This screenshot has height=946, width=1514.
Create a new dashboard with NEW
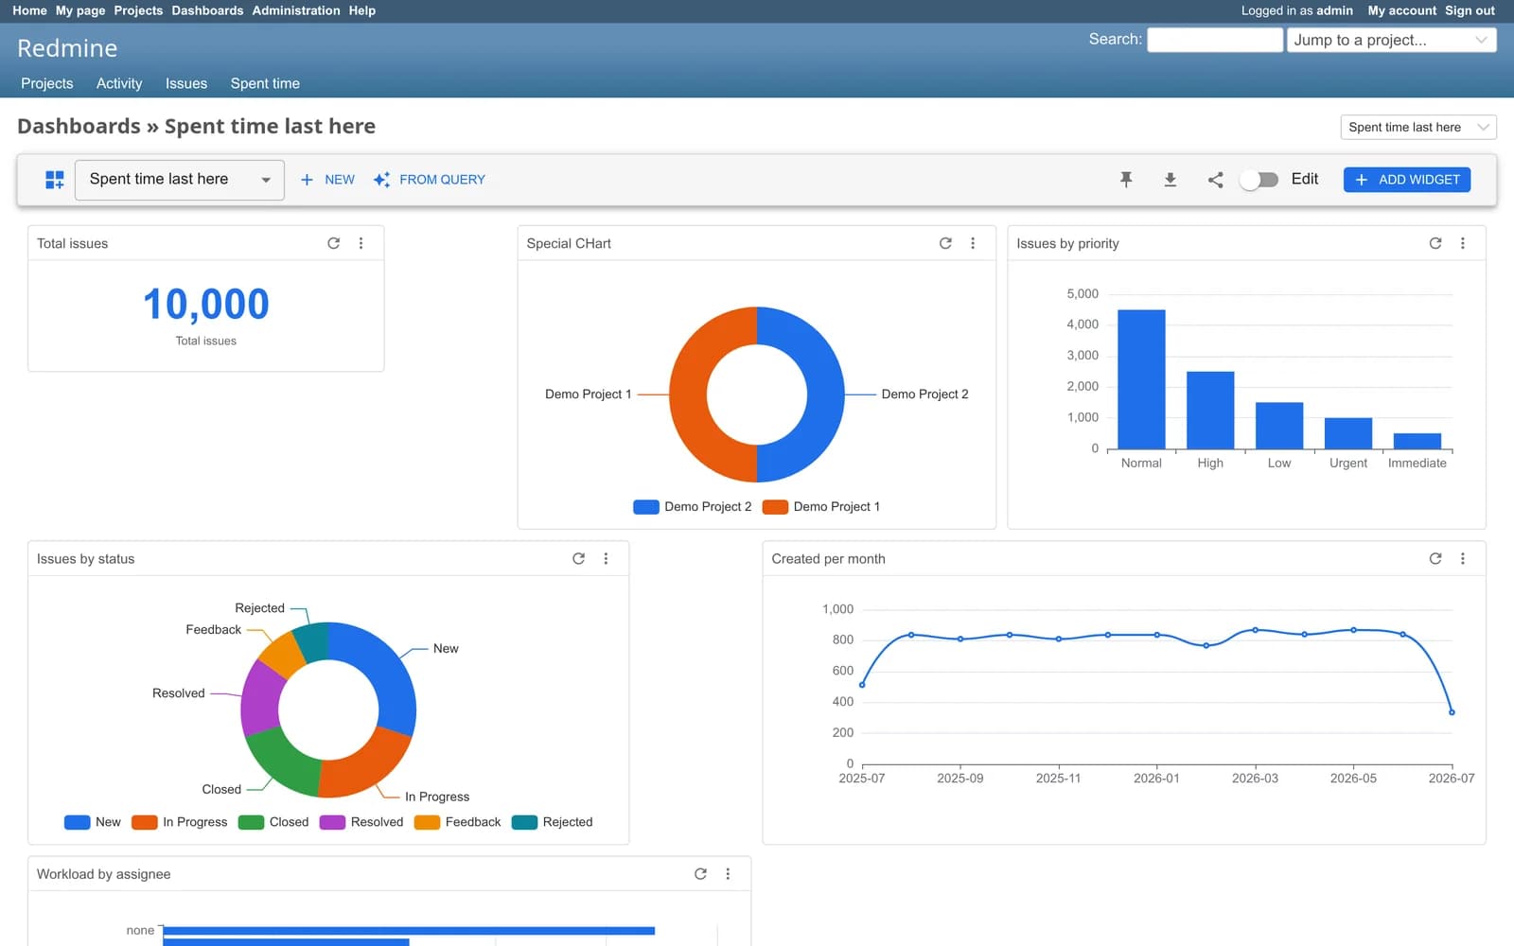[327, 180]
